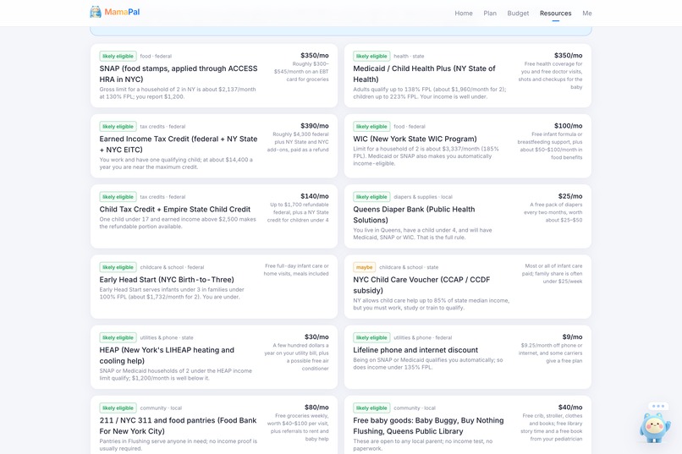Image resolution: width=682 pixels, height=454 pixels.
Task: Select the WIC New York State program
Action: [468, 146]
